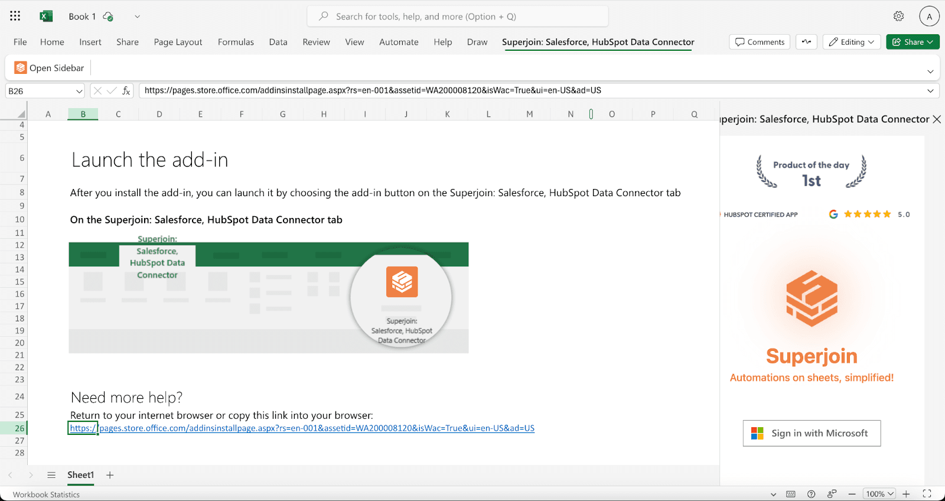Go to the next sheet arrow

[31, 475]
